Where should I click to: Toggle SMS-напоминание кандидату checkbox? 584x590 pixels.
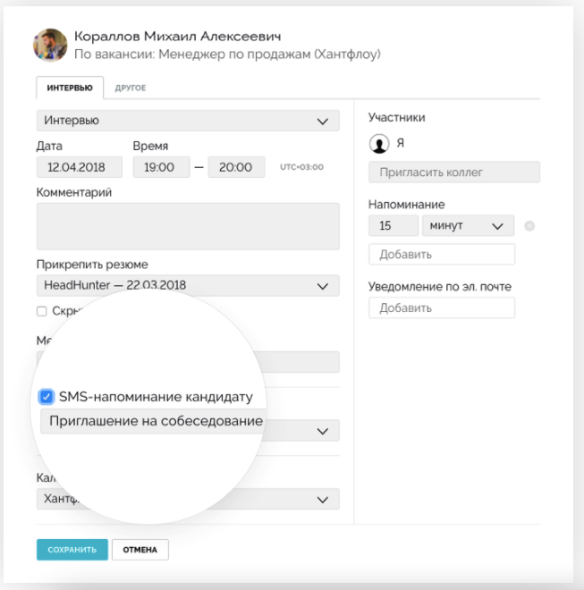tap(47, 397)
